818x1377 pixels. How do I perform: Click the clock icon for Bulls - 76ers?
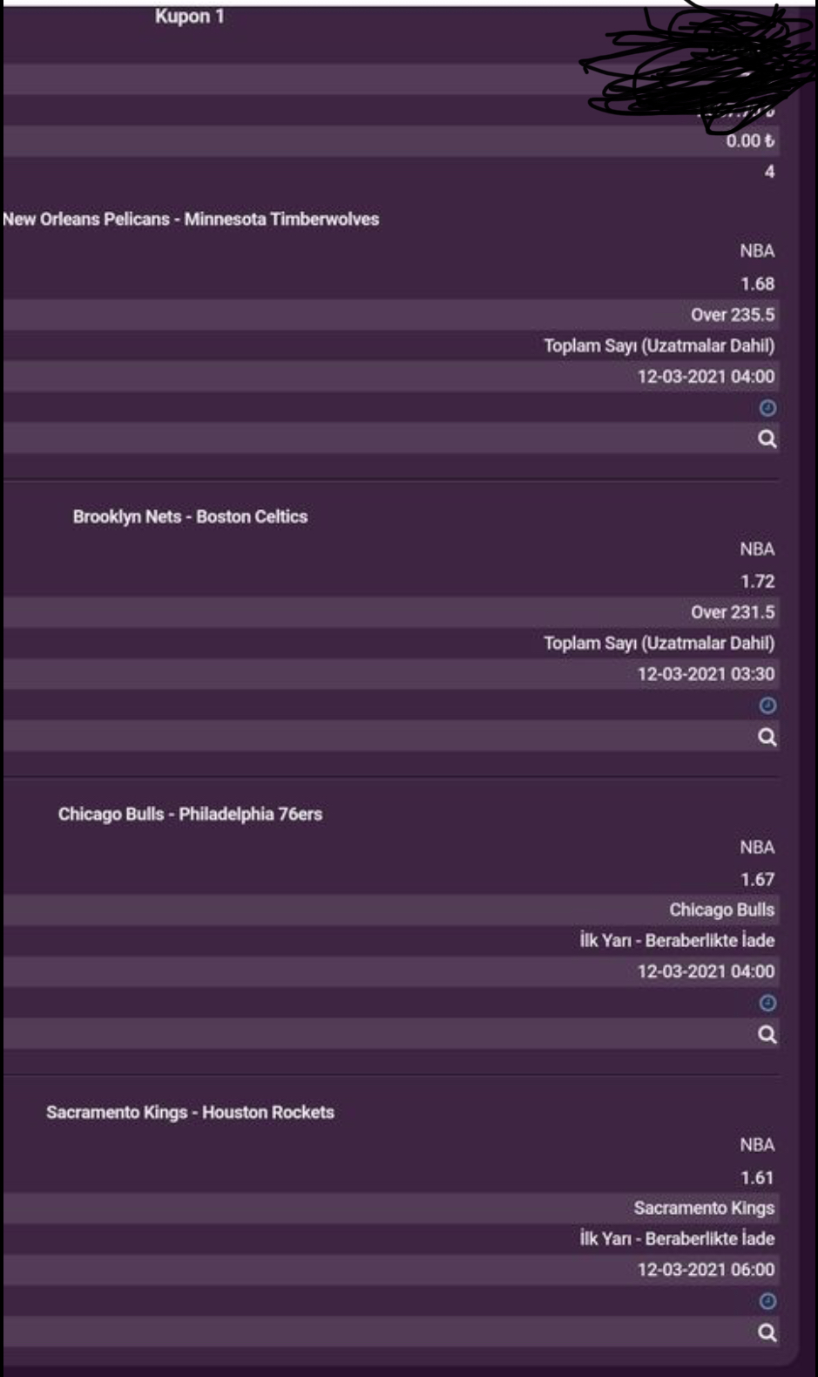pyautogui.click(x=767, y=1003)
